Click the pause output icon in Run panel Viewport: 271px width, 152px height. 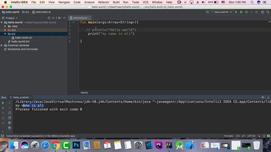tap(3, 113)
